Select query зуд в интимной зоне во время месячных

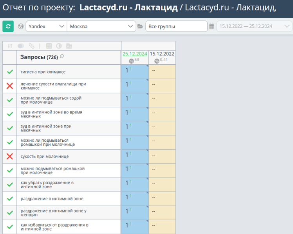pos(51,114)
